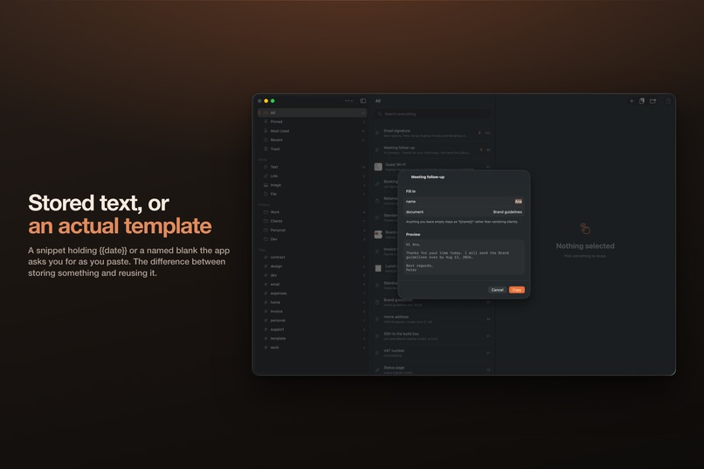The width and height of the screenshot is (704, 469).
Task: Edit the name field containing Ana
Action: [464, 202]
